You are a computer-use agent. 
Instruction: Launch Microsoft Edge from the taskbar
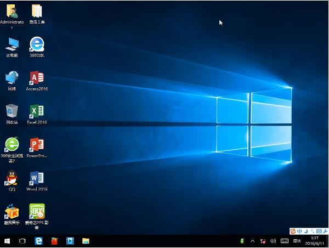(39, 241)
